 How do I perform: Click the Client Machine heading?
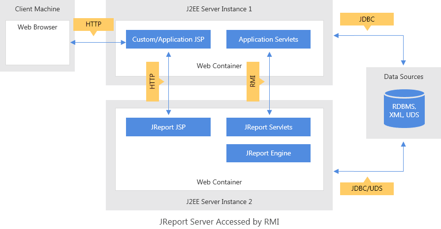coord(37,9)
